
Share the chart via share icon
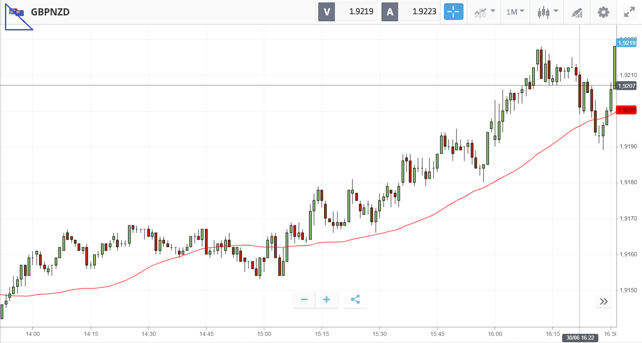click(355, 300)
